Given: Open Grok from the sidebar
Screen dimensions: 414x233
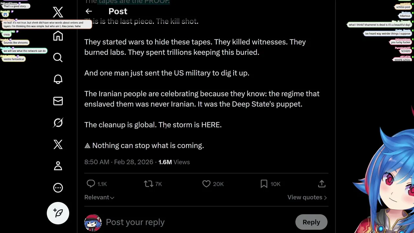Looking at the screenshot, I should click(58, 123).
